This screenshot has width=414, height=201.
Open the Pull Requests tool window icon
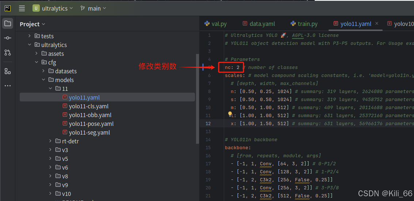8,53
